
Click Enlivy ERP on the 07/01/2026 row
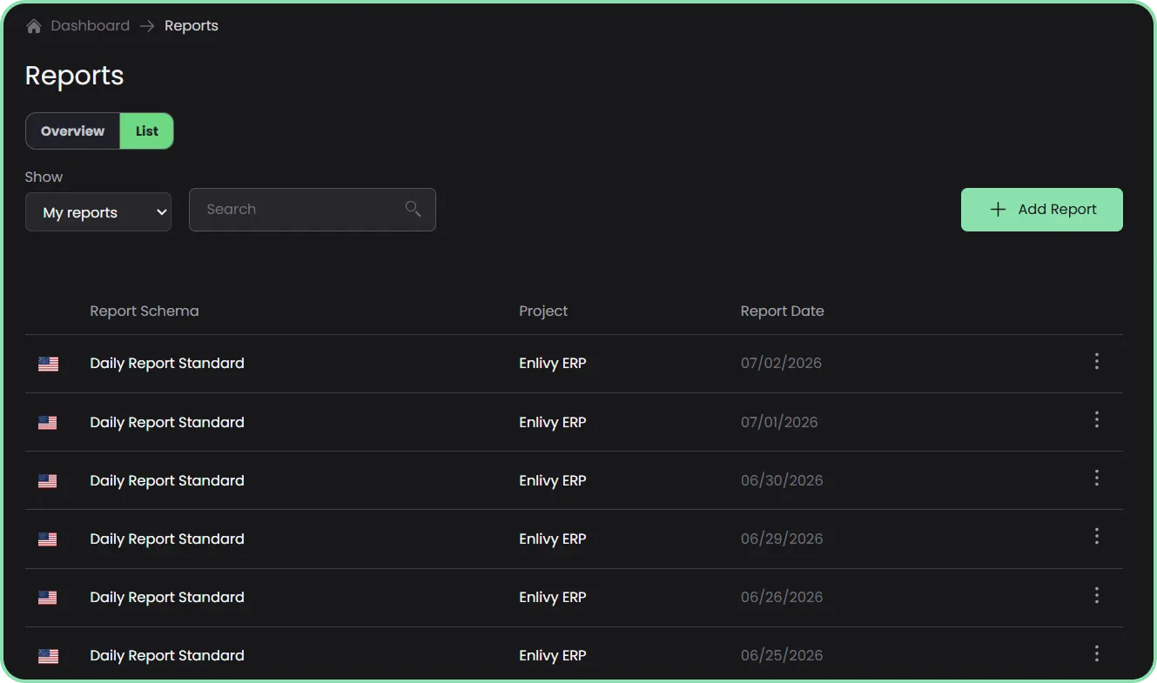(x=553, y=422)
